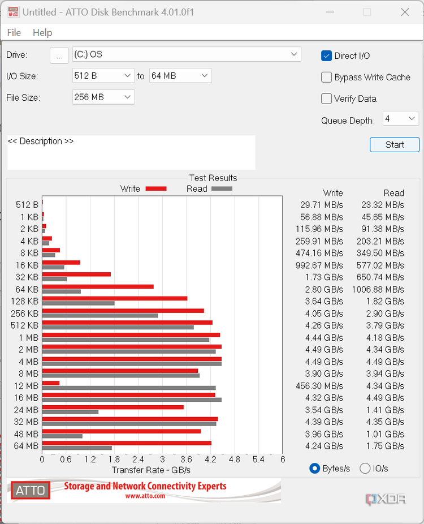The width and height of the screenshot is (424, 524).
Task: Click the 4 MB read value 4.49 GB/s
Action: [385, 362]
